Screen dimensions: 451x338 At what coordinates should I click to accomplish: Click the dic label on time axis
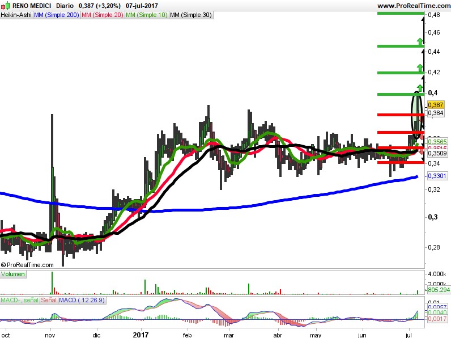click(96, 335)
